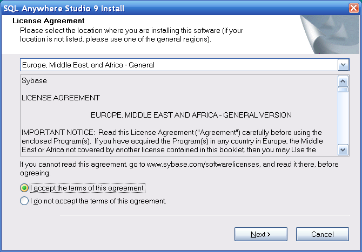Select the 'I do not accept' radio button
This screenshot has height=252, width=362.
coord(24,201)
